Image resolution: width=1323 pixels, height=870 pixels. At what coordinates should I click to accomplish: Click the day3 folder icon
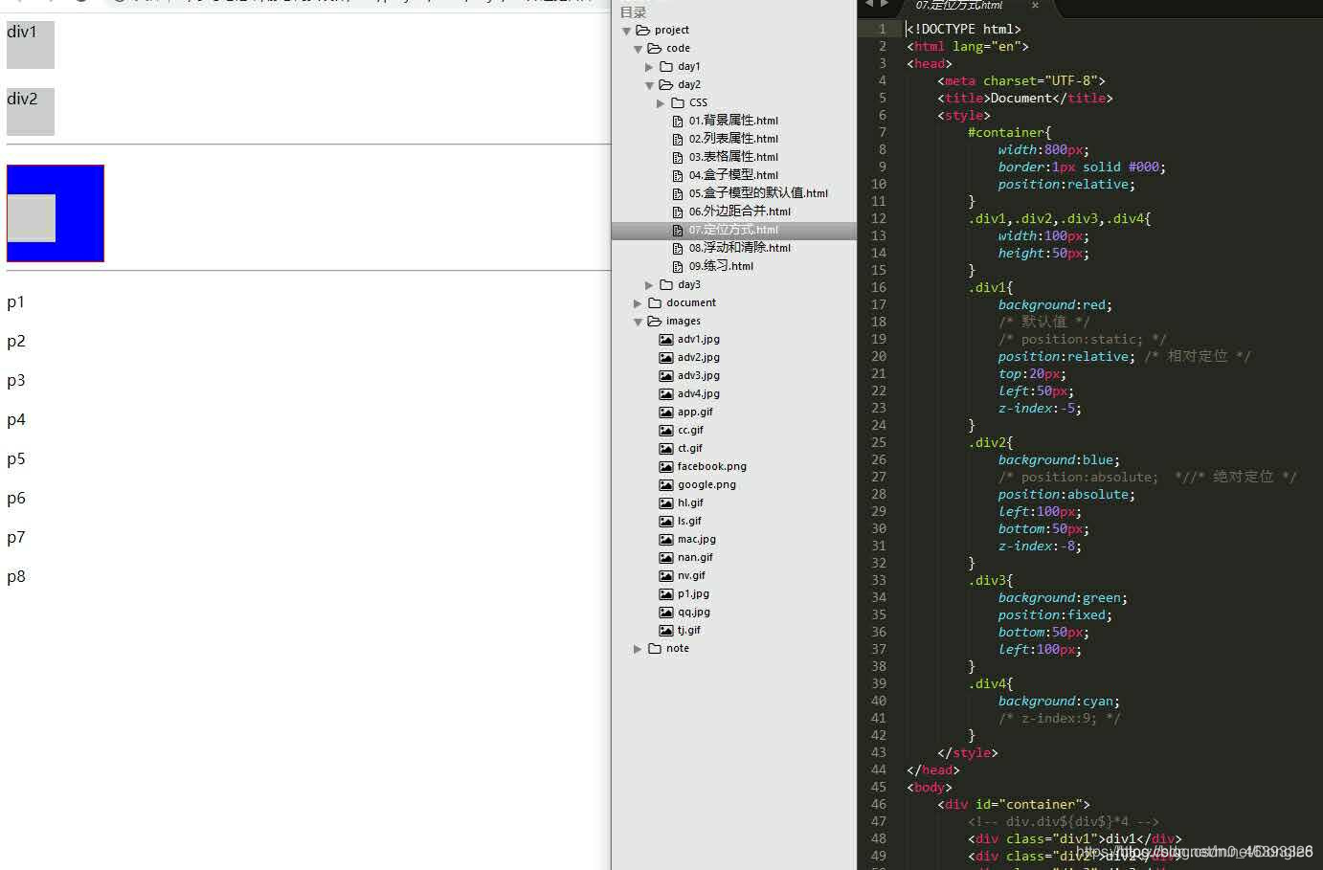click(666, 284)
